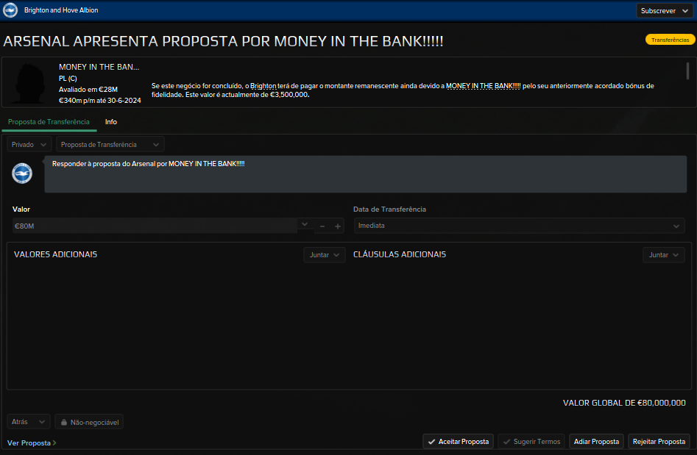Open the Privado visibility dropdown

(x=29, y=145)
